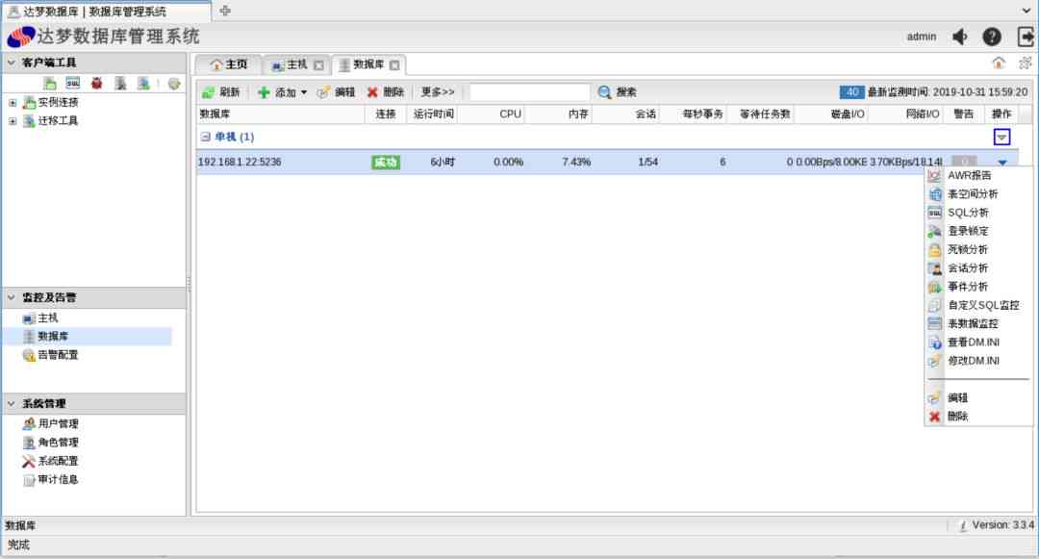Open 告警配置 in sidebar
1039x559 pixels.
pos(50,355)
